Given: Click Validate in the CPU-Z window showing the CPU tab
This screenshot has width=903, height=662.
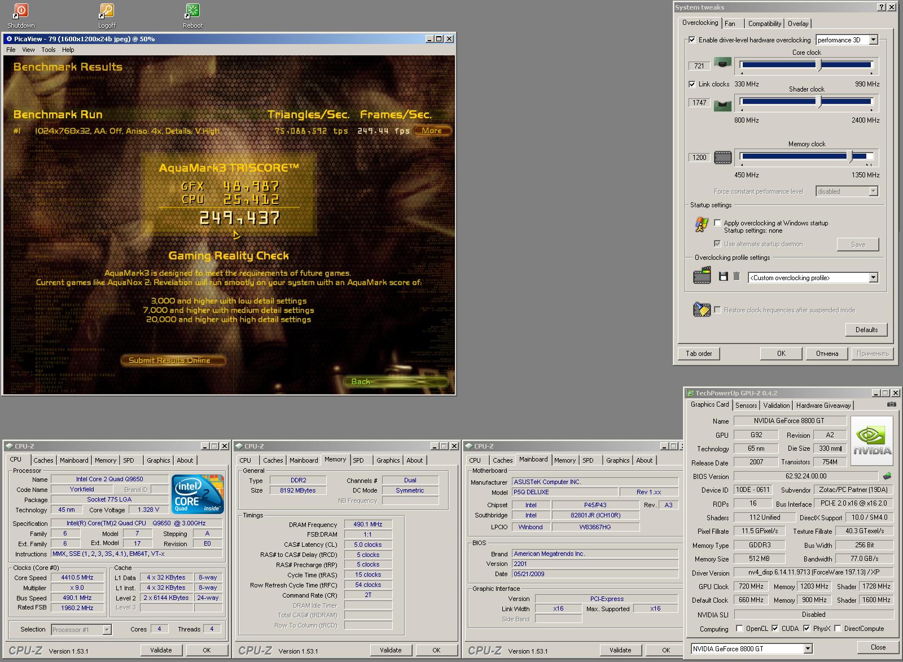Looking at the screenshot, I should click(x=161, y=650).
